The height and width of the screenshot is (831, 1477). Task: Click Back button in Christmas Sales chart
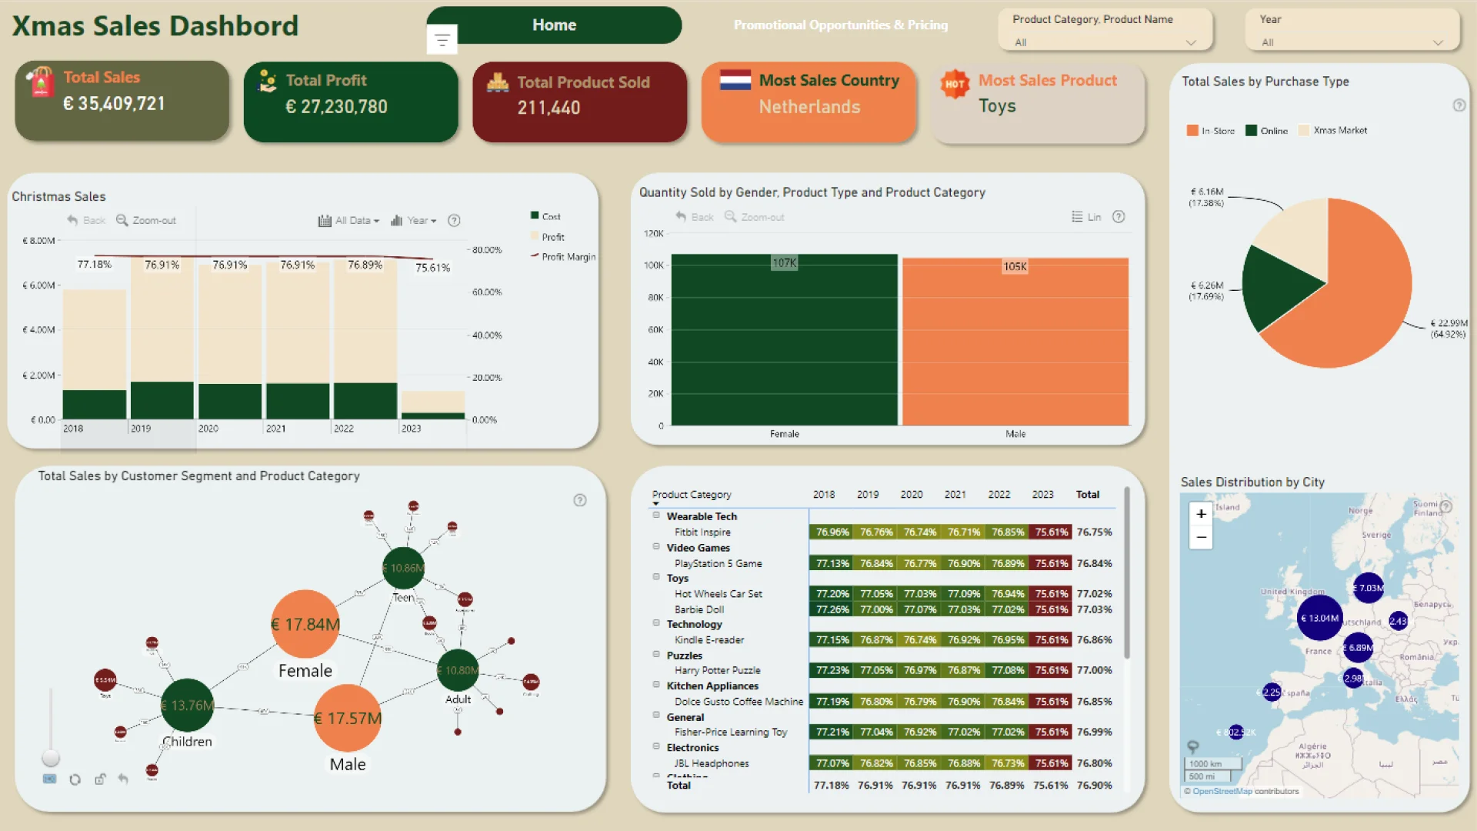click(86, 220)
